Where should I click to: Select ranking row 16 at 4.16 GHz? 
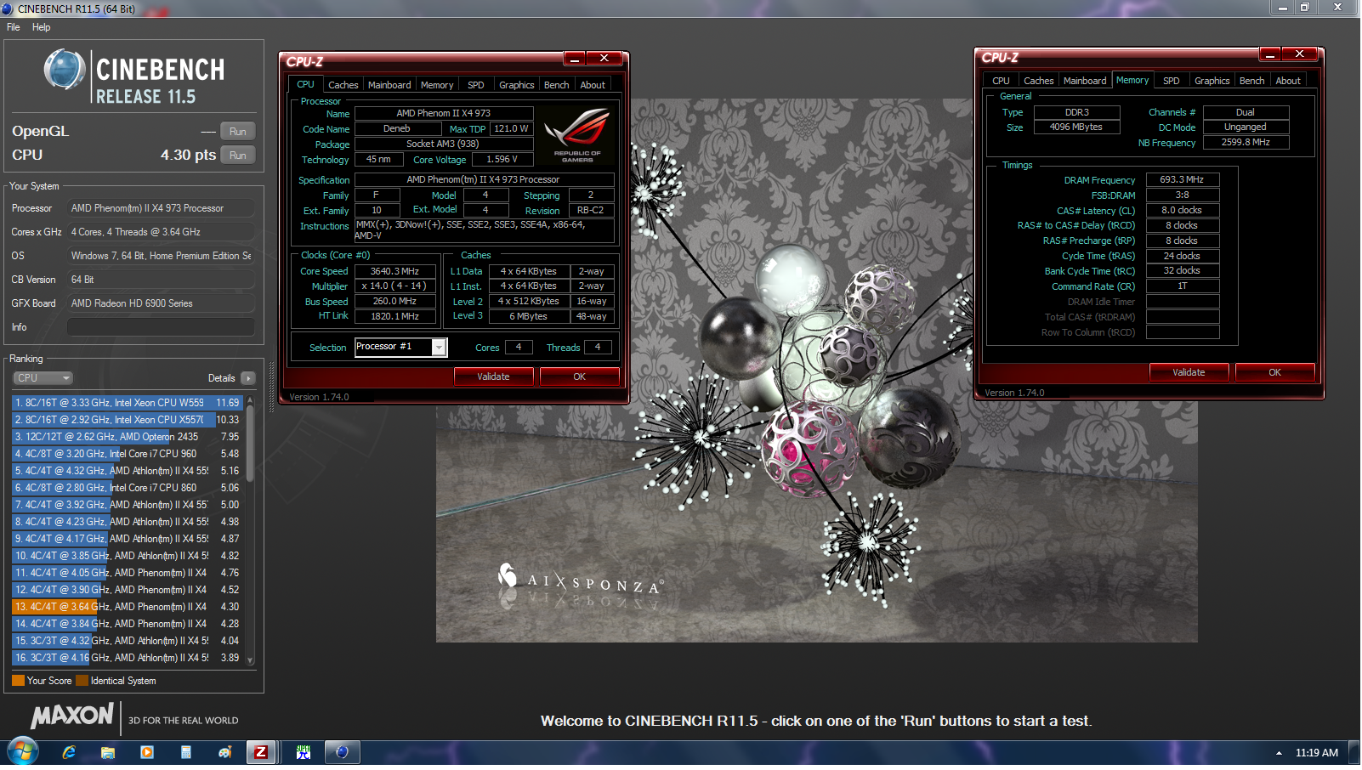[x=128, y=658]
